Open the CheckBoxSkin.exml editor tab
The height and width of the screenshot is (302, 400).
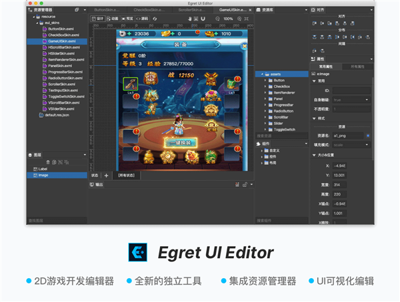pyautogui.click(x=149, y=10)
